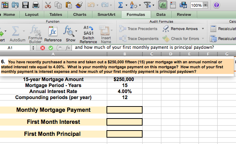The width and height of the screenshot is (236, 144).
Task: Apply filter with the funnel icon
Action: click(x=147, y=5)
